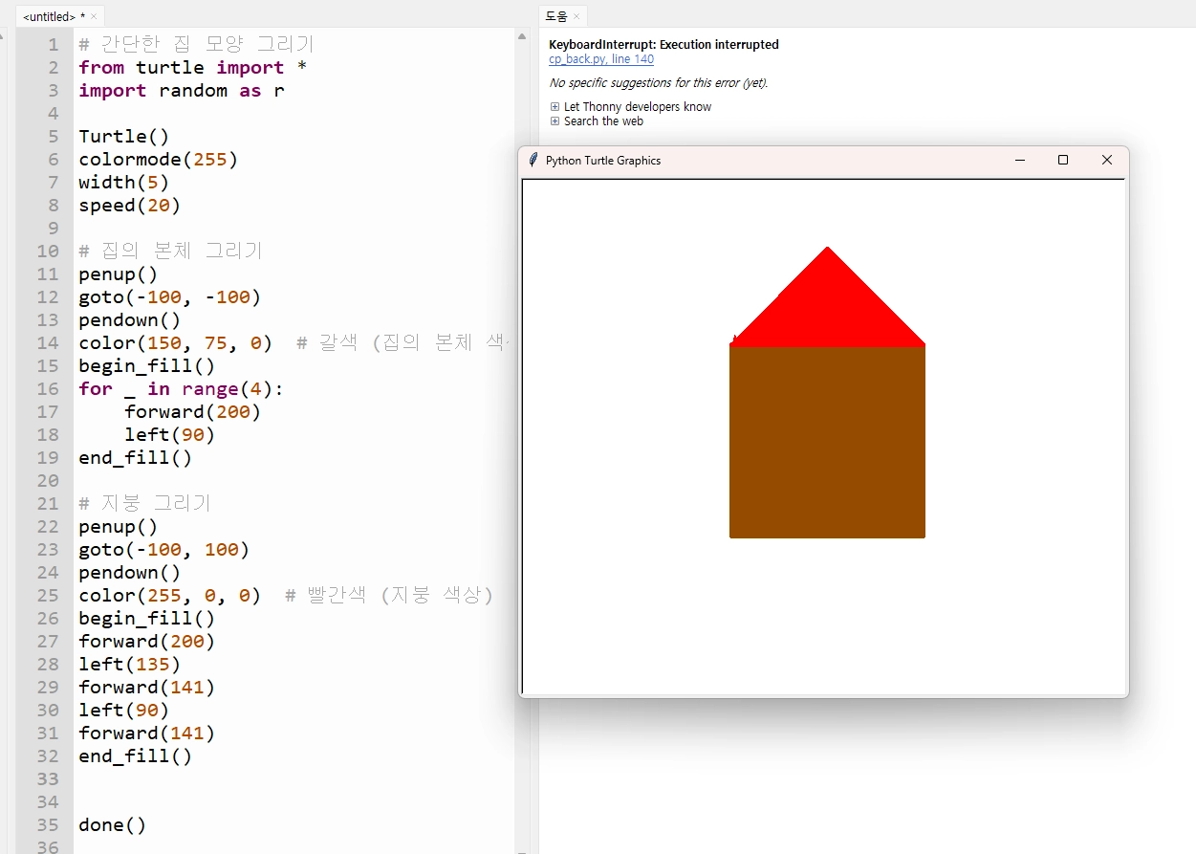Switch to the 도움 assistant tab

(x=555, y=16)
